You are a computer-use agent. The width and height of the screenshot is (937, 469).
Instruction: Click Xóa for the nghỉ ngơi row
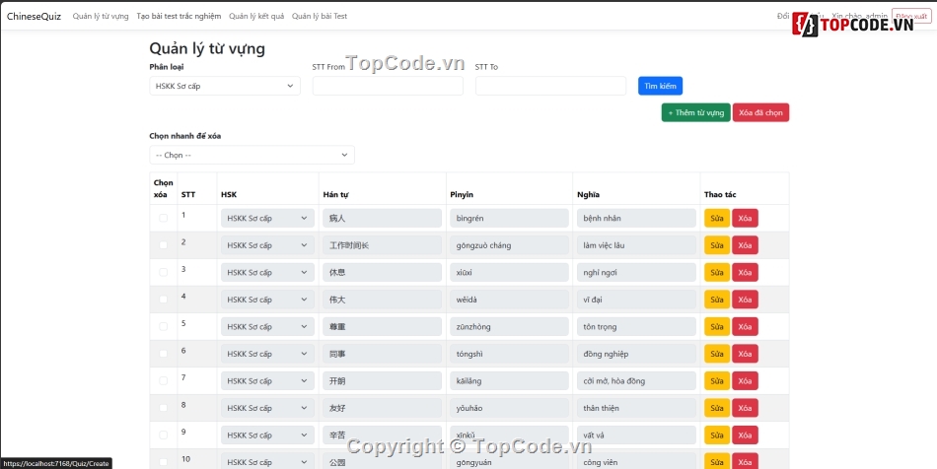click(746, 273)
